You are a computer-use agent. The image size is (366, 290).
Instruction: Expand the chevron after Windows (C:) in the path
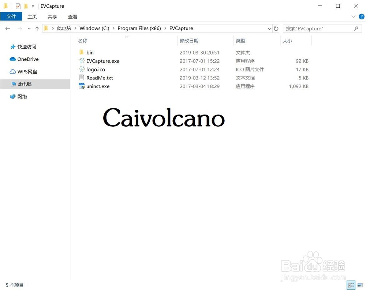click(x=113, y=28)
